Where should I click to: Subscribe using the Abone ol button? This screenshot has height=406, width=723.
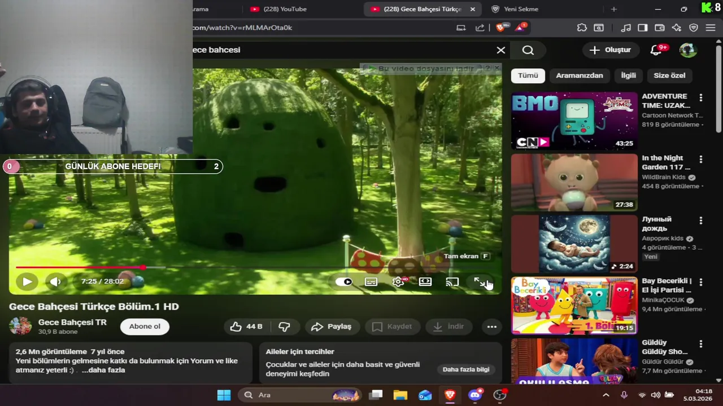(x=145, y=326)
